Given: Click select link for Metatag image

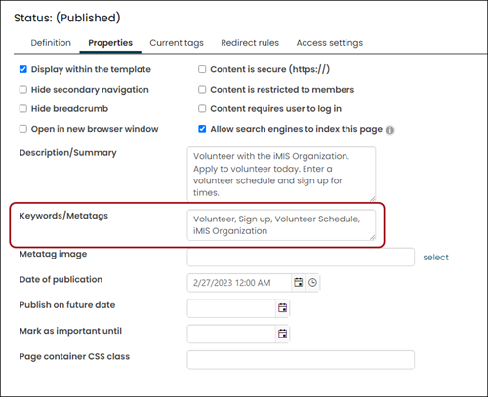Looking at the screenshot, I should (435, 258).
